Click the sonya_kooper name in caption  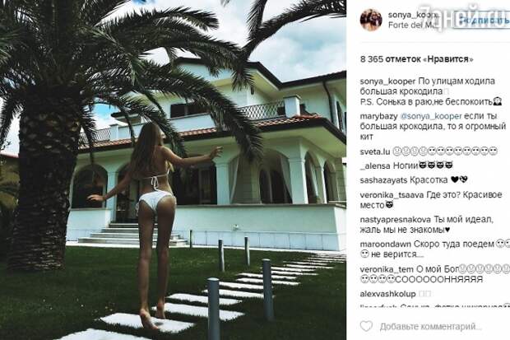[x=387, y=82]
